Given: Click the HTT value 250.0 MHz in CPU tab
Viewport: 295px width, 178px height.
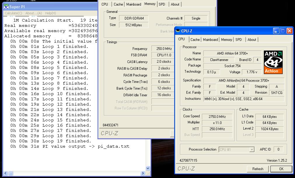Looking at the screenshot, I should point(217,129).
